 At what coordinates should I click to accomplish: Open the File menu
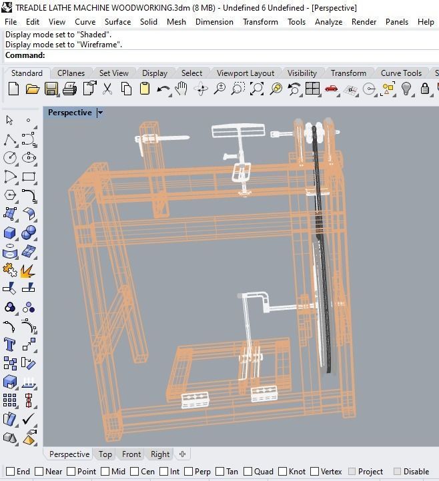tap(11, 22)
